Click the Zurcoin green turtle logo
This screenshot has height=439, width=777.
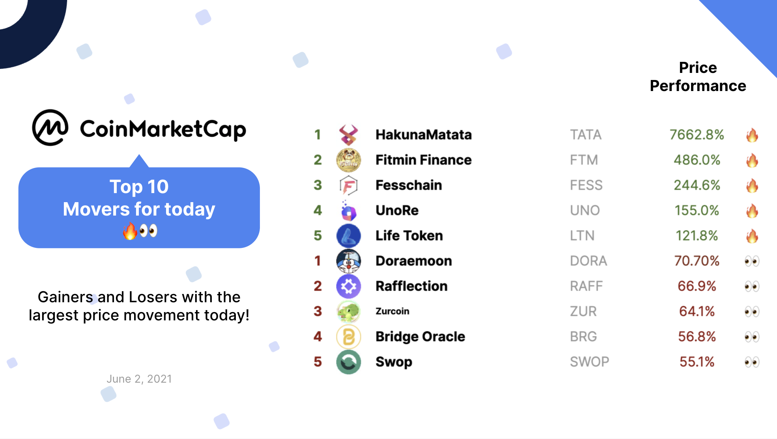click(x=349, y=311)
